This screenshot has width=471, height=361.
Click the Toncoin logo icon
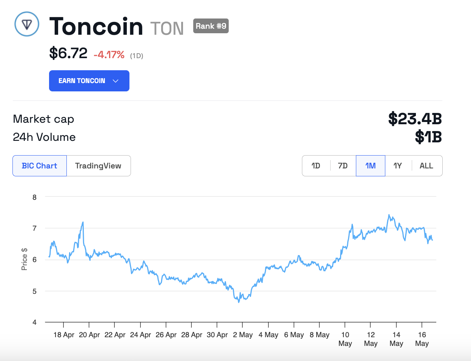point(27,24)
